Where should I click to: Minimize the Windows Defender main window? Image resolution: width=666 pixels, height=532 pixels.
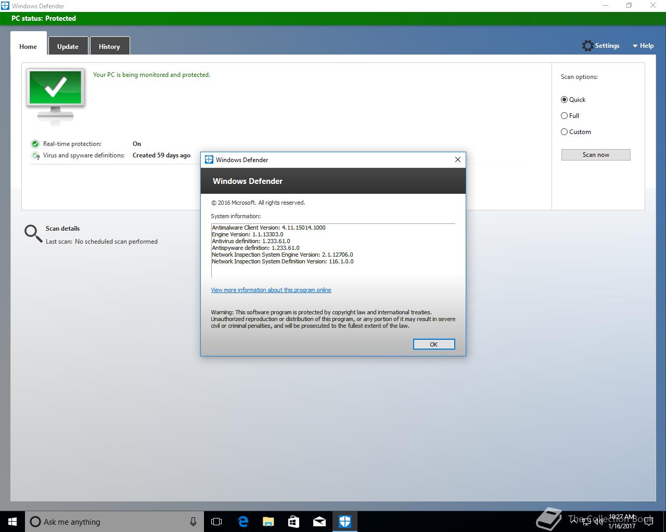click(605, 6)
